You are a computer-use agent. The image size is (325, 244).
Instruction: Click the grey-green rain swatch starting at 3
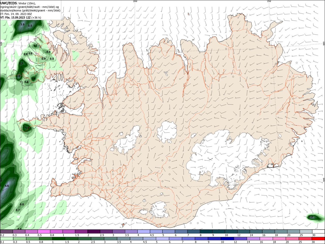(110, 239)
